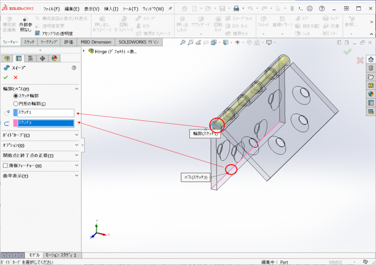This screenshot has height=265, width=376.
Task: Open the PropertyManager tab icon
Action: [x=19, y=58]
